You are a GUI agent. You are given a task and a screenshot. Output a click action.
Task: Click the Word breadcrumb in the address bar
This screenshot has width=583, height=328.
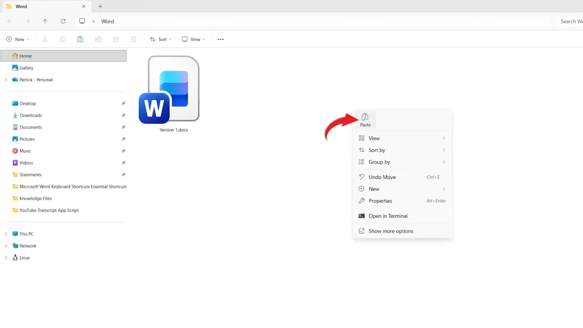pos(107,21)
